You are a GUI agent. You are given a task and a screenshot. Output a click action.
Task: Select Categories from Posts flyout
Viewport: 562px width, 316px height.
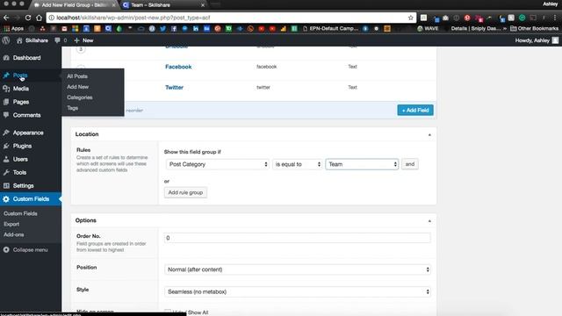[x=80, y=97]
